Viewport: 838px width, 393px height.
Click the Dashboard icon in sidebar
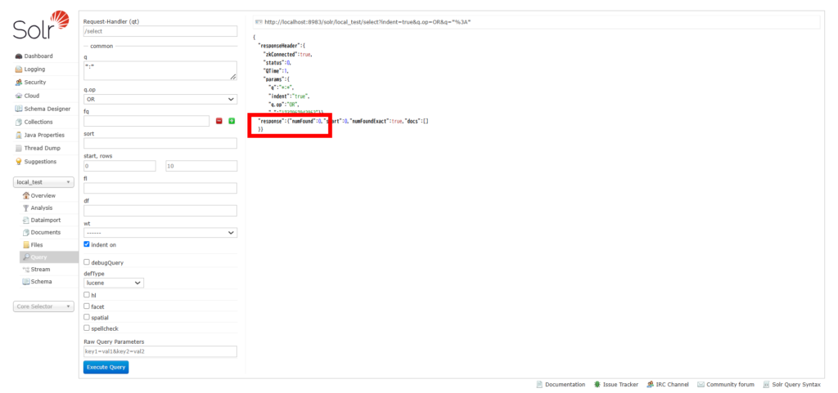[19, 56]
